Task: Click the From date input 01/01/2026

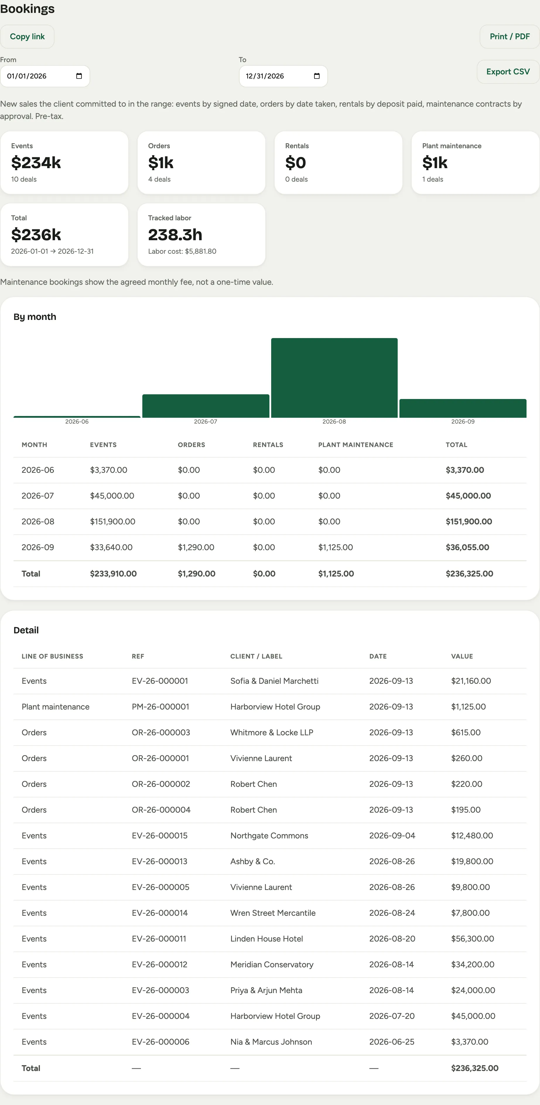Action: [x=45, y=76]
